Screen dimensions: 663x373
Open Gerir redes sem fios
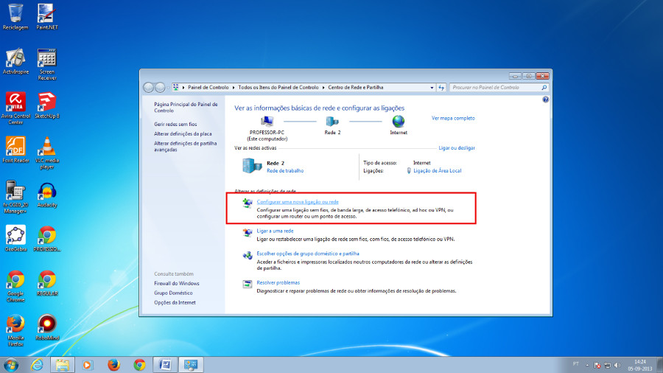(175, 125)
